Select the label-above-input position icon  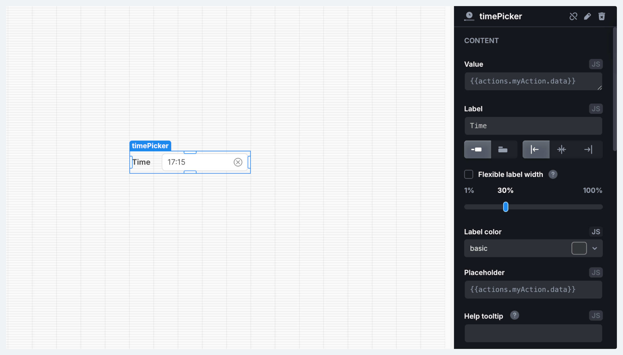tap(503, 150)
